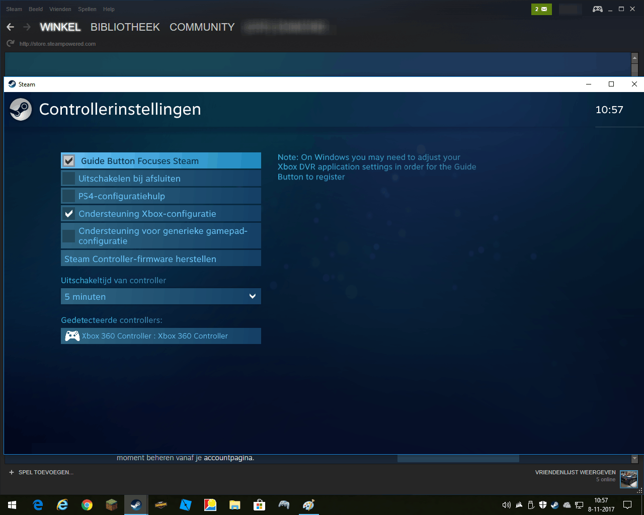Screen dimensions: 644x515
Task: Enable Uitschakelen bij afsluiten checkbox
Action: [x=69, y=179]
